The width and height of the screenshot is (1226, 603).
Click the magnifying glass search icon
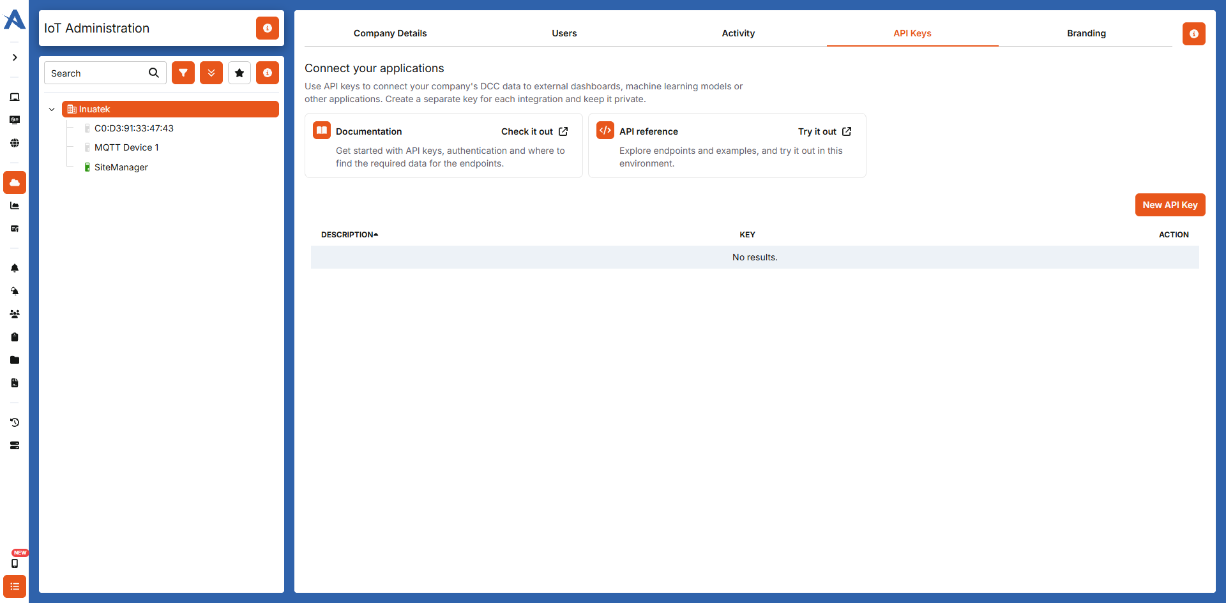point(154,73)
